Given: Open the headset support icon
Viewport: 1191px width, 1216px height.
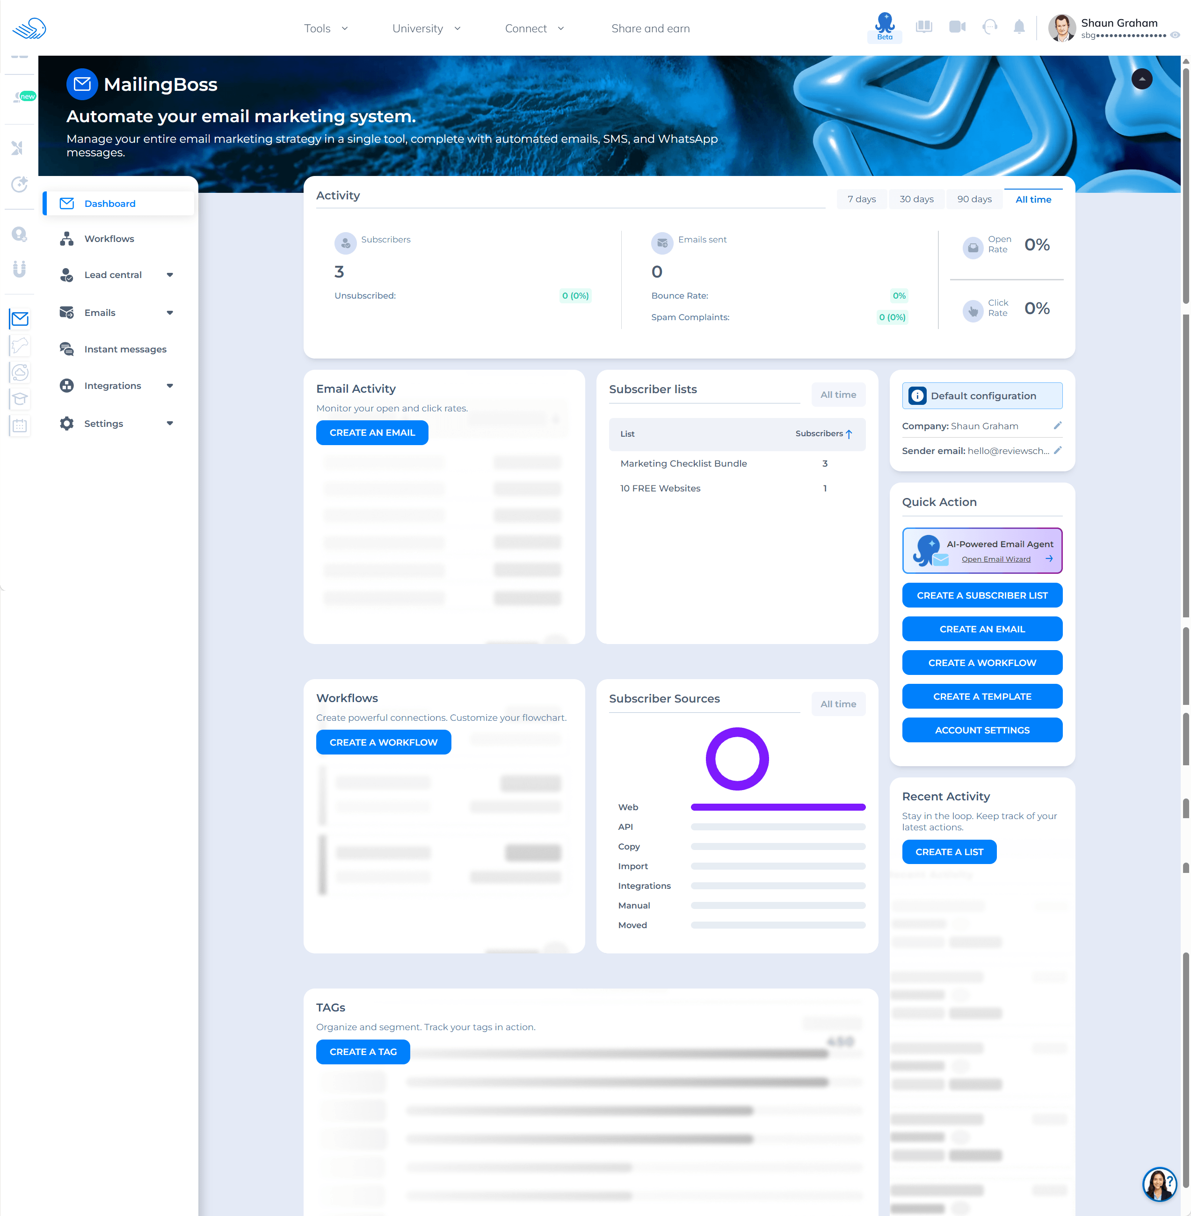Looking at the screenshot, I should 989,27.
